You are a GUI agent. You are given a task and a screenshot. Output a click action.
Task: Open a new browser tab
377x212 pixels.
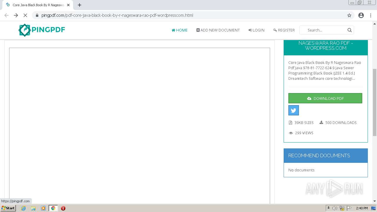[x=80, y=5]
